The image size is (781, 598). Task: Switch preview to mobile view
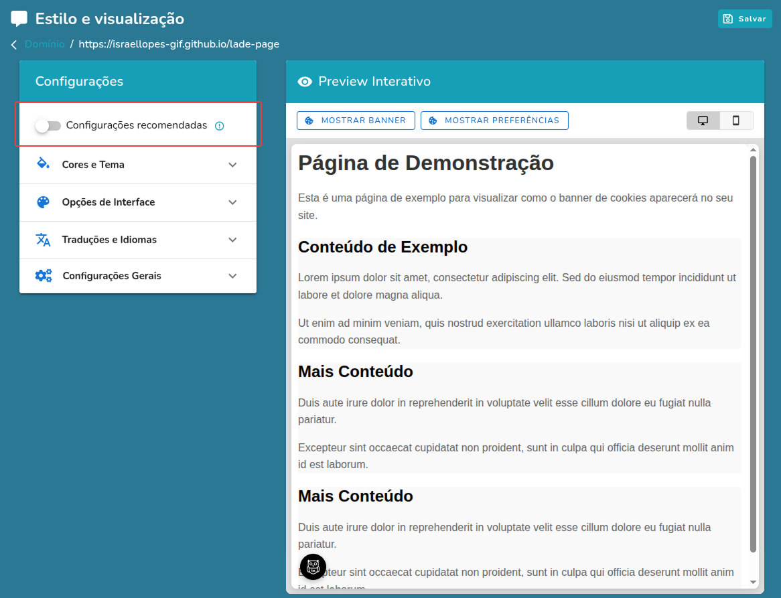(x=737, y=121)
